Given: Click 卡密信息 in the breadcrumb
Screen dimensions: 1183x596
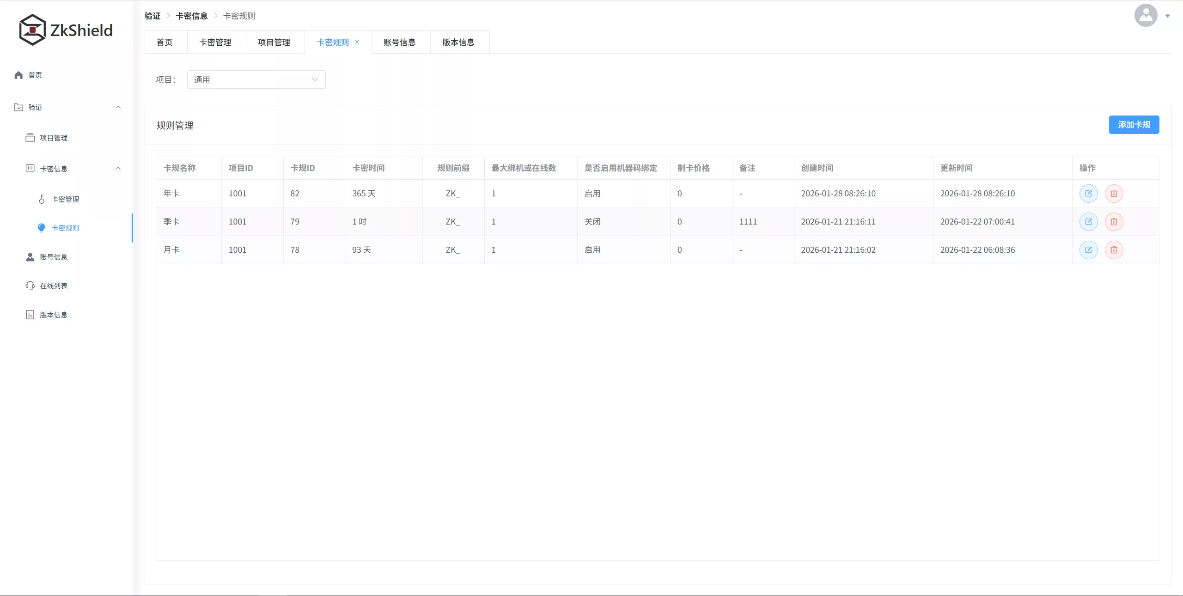Looking at the screenshot, I should pos(192,16).
